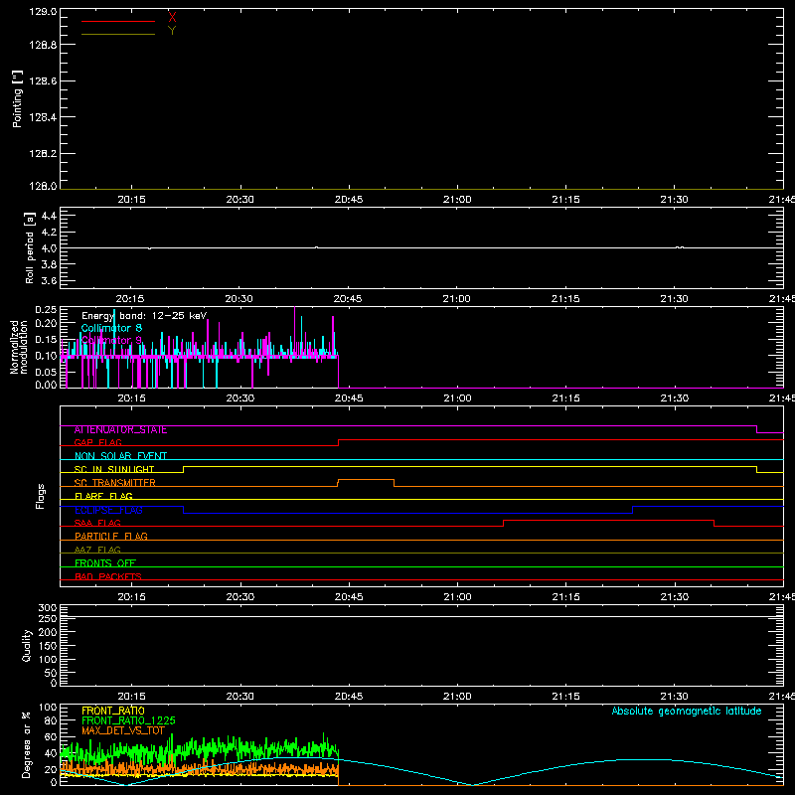Click the Energy band: 12-25 keV label
Image resolution: width=795 pixels, height=795 pixels.
(144, 316)
